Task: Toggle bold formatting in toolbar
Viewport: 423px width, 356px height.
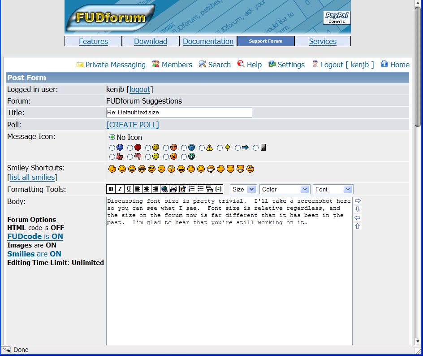Action: click(x=111, y=189)
